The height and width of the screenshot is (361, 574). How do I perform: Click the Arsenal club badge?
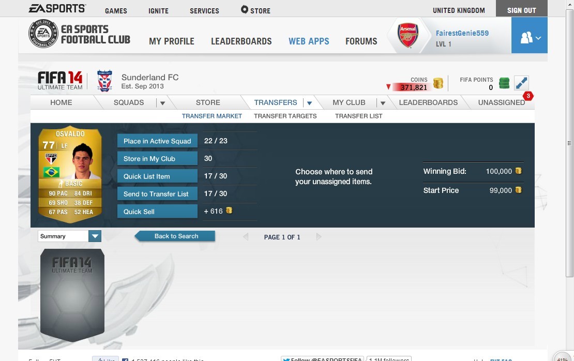pos(408,35)
